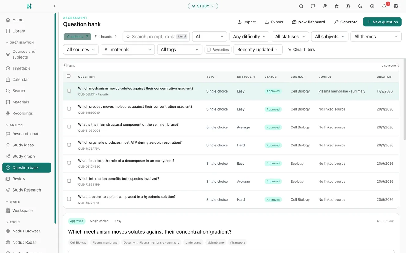Image resolution: width=406 pixels, height=253 pixels.
Task: Open the All statuses dropdown
Action: click(290, 37)
